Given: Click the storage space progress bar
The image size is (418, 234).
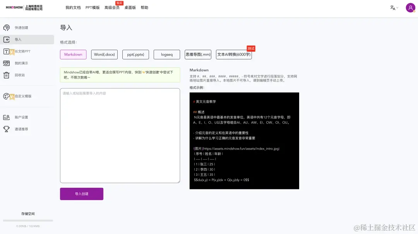Looking at the screenshot, I should click(x=27, y=221).
